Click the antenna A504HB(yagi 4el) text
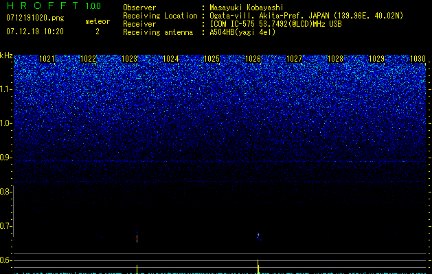 point(242,32)
